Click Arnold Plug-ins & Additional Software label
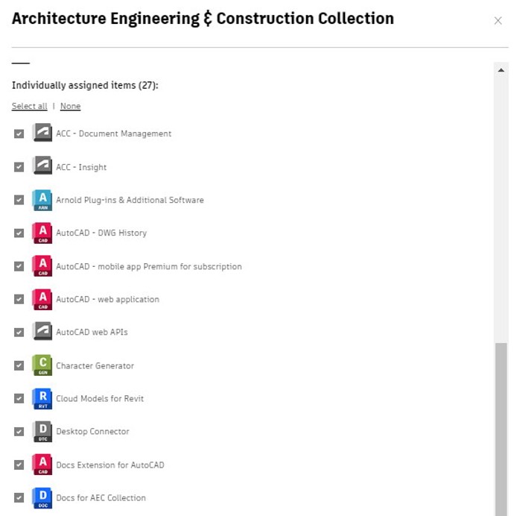 pyautogui.click(x=130, y=200)
